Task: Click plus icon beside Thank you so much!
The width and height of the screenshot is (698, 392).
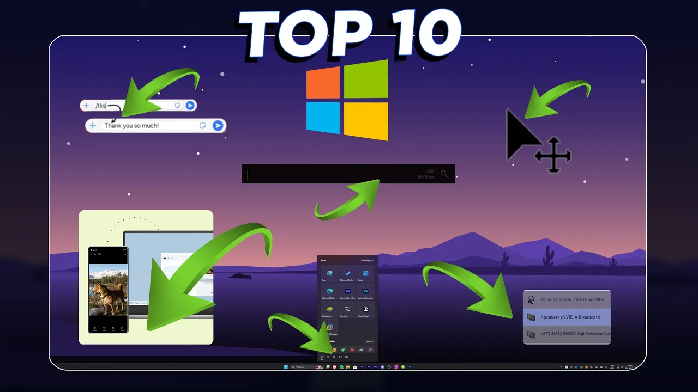Action: pyautogui.click(x=93, y=126)
